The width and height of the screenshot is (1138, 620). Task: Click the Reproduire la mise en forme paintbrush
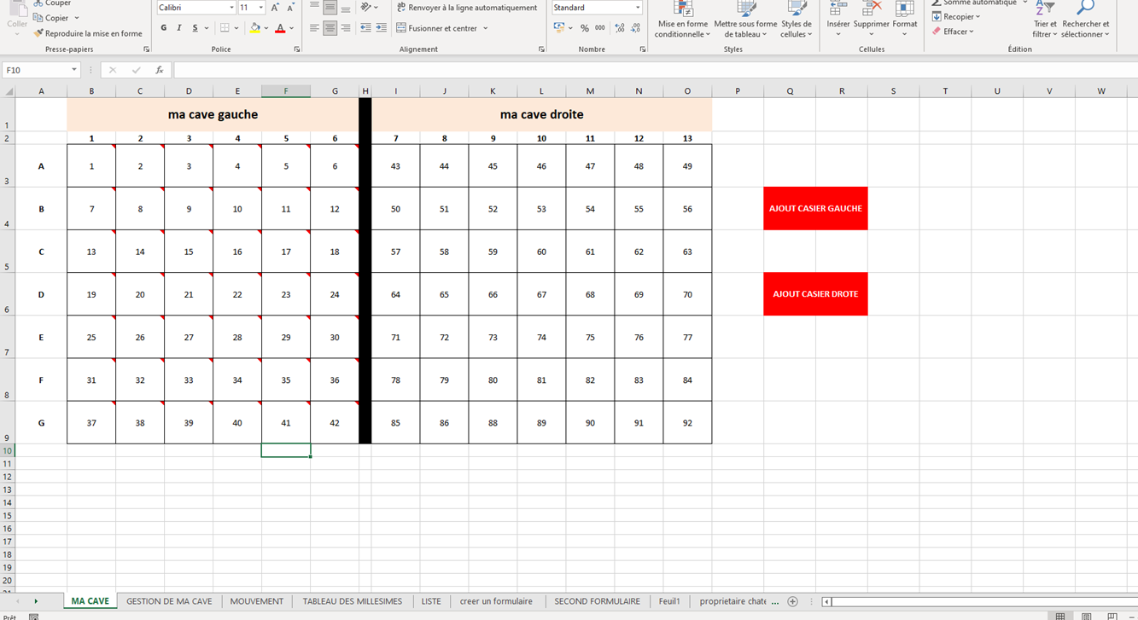click(x=38, y=33)
